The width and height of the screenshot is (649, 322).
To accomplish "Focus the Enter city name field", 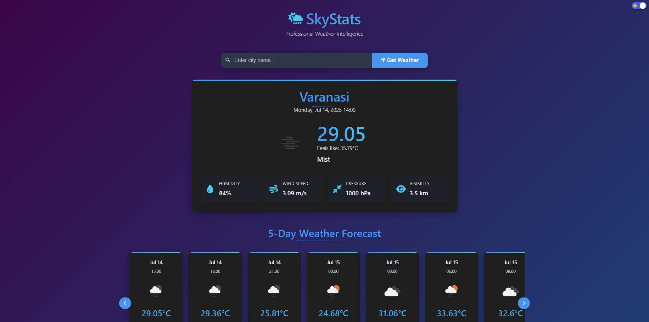I will coord(301,60).
